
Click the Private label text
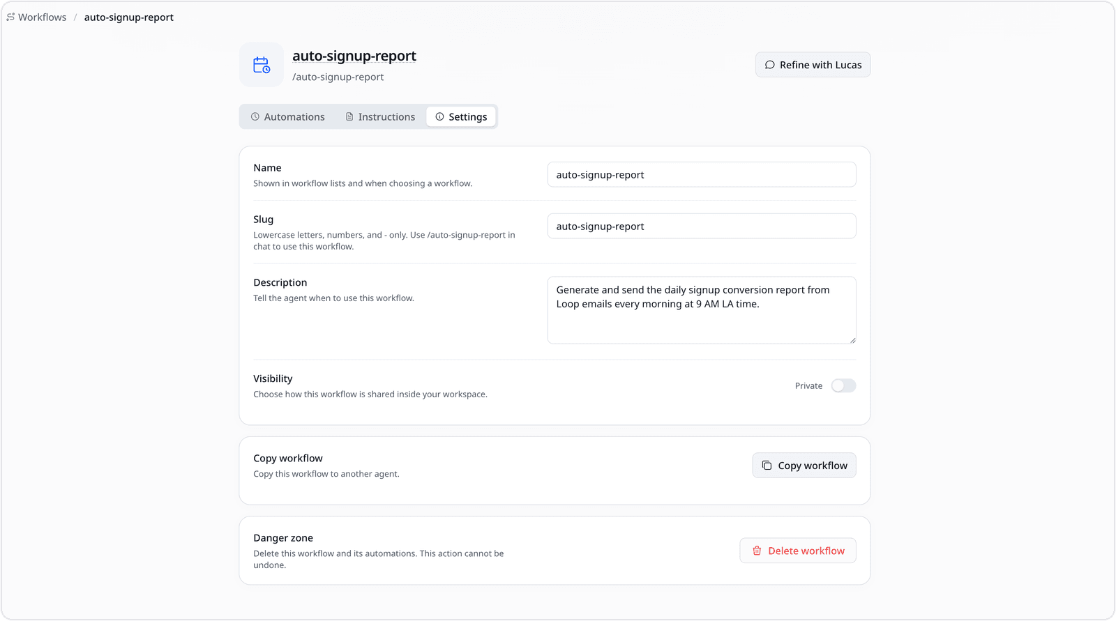[808, 386]
